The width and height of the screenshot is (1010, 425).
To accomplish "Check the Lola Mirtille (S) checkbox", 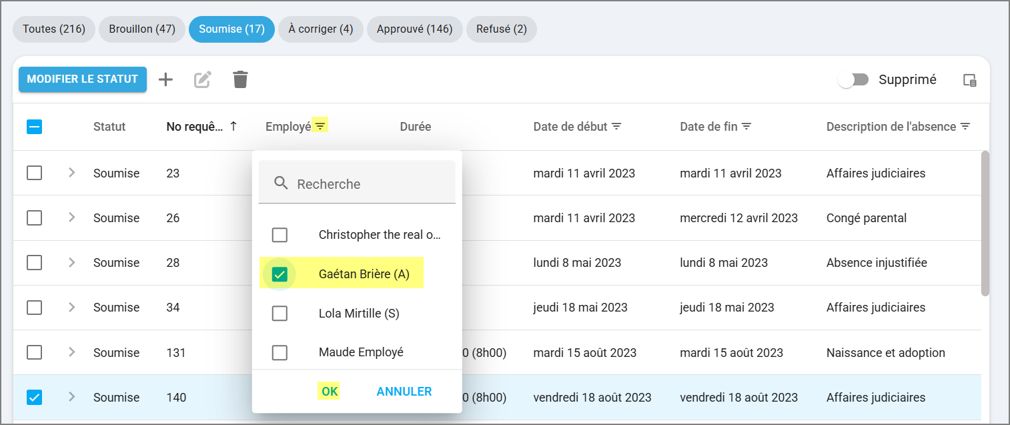I will (280, 313).
